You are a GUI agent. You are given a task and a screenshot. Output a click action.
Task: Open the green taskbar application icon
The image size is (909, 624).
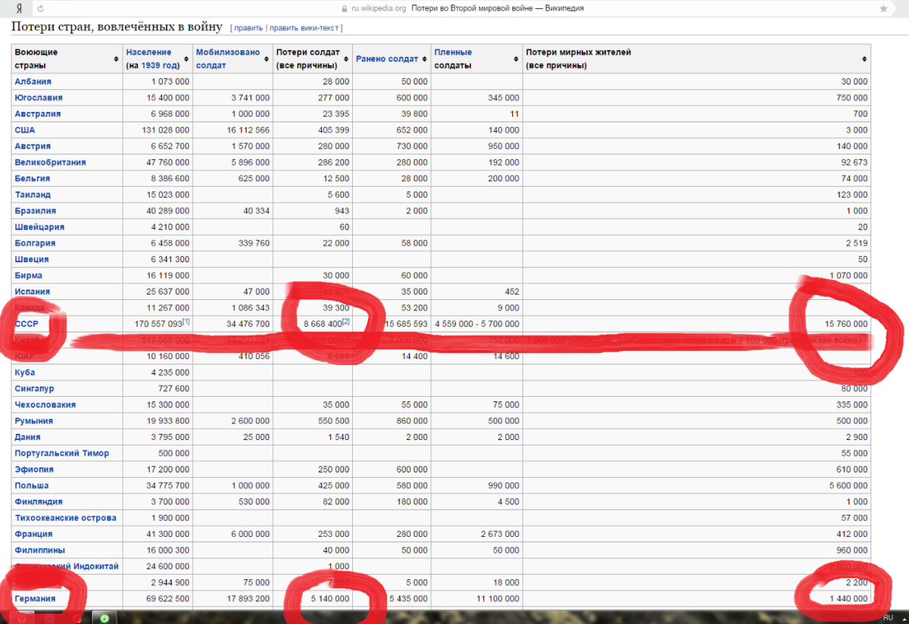105,617
